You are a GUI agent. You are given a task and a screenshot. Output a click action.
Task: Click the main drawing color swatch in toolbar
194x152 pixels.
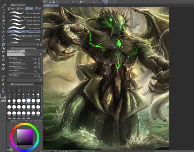coord(2,96)
